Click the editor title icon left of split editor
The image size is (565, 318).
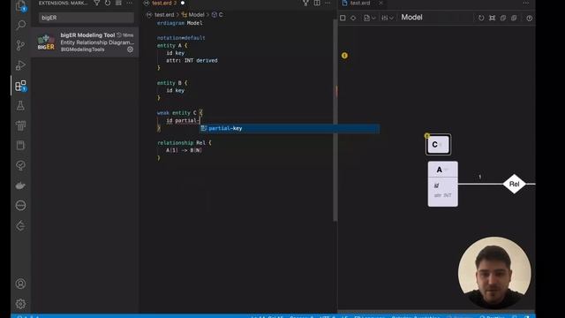[305, 3]
